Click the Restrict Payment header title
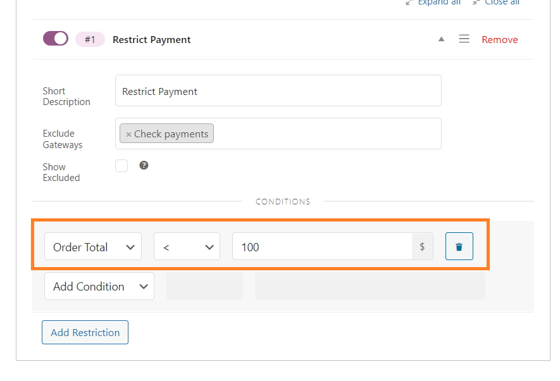560x381 pixels. [151, 40]
